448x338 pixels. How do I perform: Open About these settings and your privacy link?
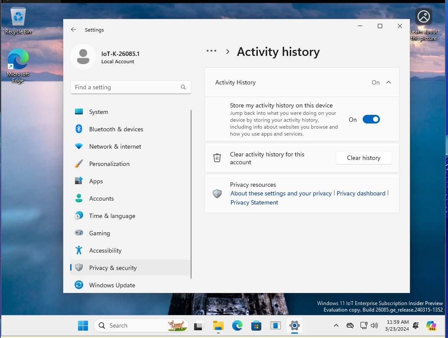281,193
